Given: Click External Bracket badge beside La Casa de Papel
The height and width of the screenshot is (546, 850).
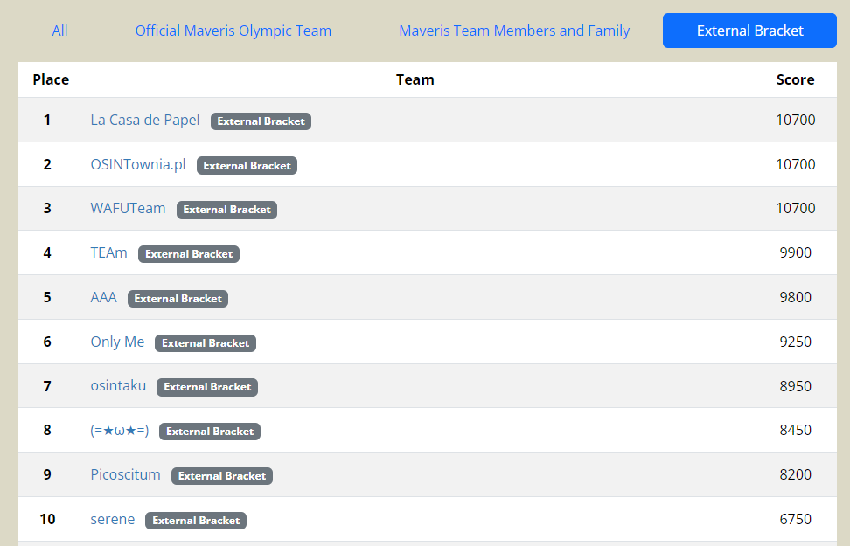Looking at the screenshot, I should pyautogui.click(x=261, y=121).
